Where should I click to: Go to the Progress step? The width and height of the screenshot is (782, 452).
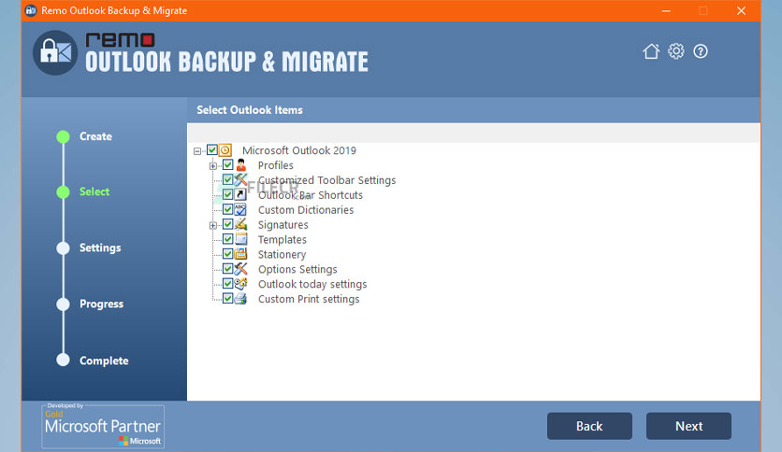coord(101,304)
